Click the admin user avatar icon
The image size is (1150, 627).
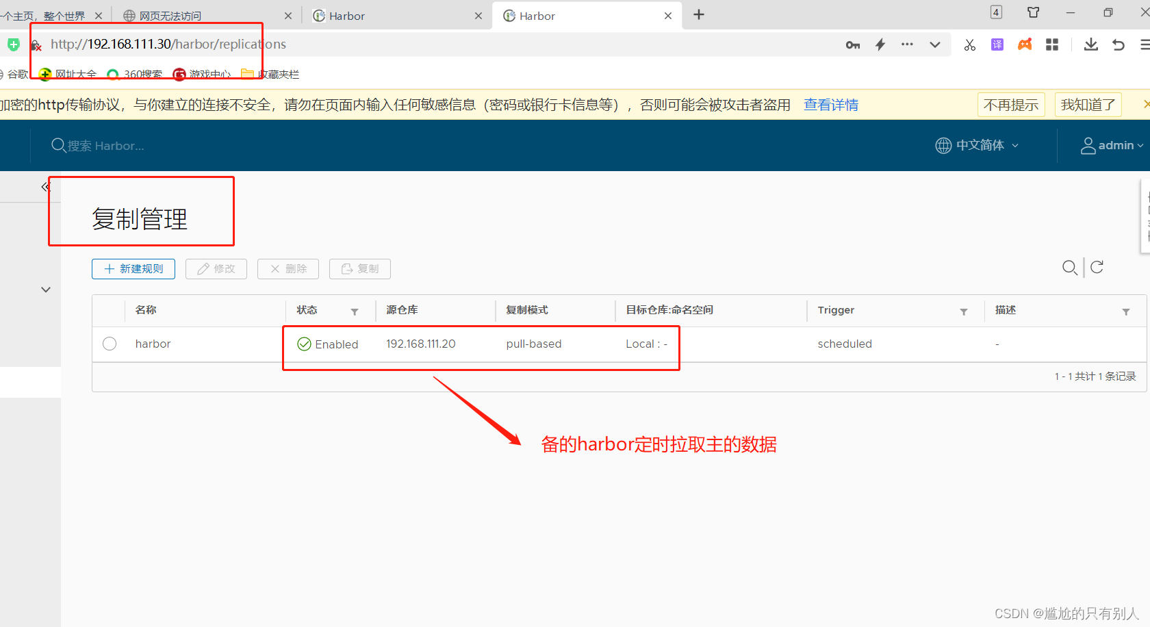tap(1088, 145)
